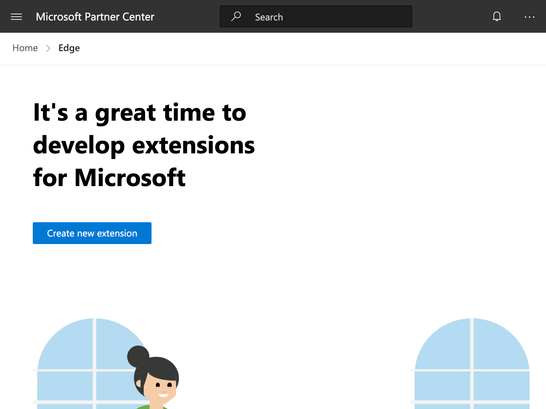Click the "for Microsoft" heading line
This screenshot has height=409, width=546.
[109, 178]
